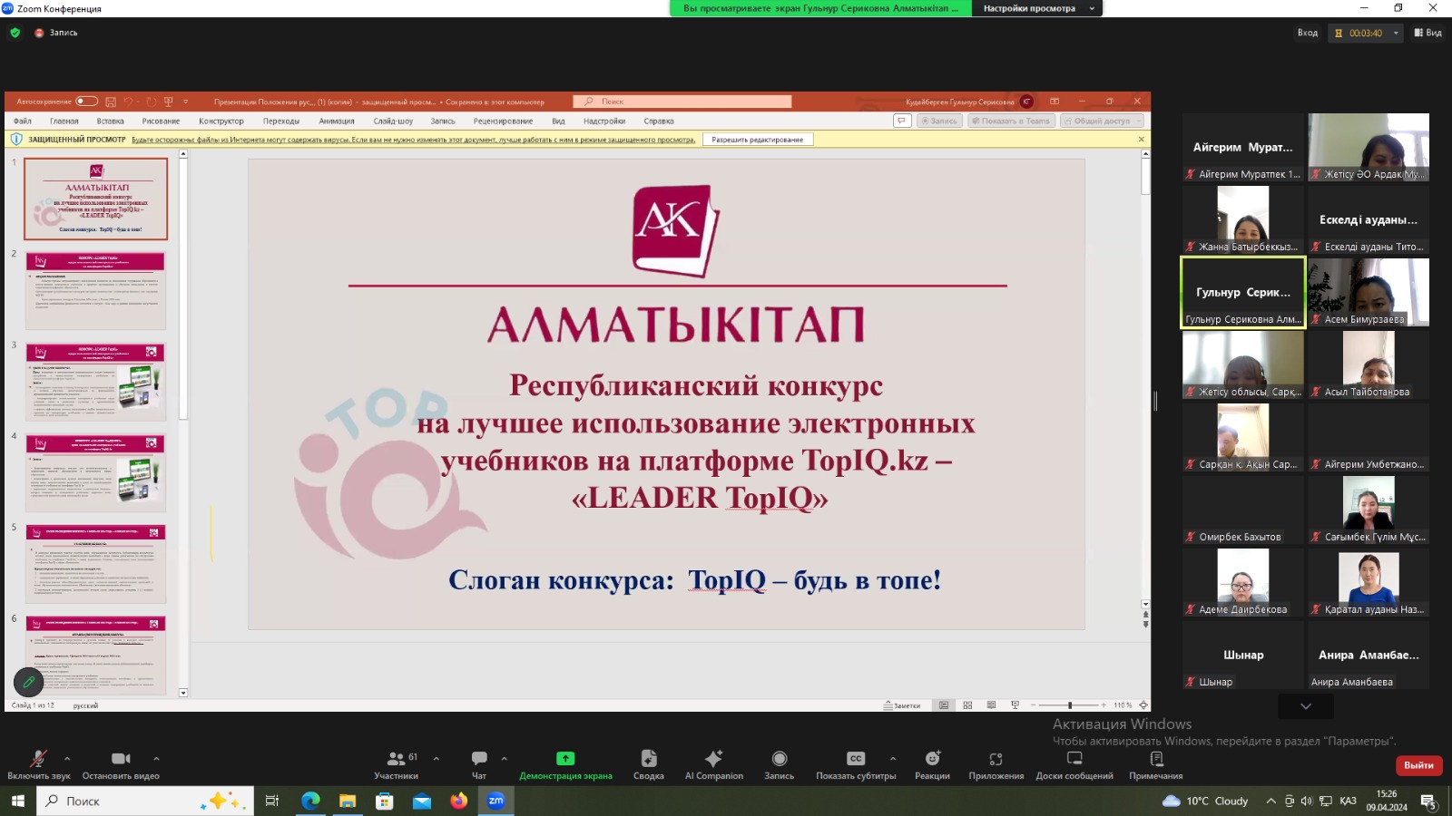Open Zoom from Windows taskbar
The width and height of the screenshot is (1452, 816).
pyautogui.click(x=495, y=801)
